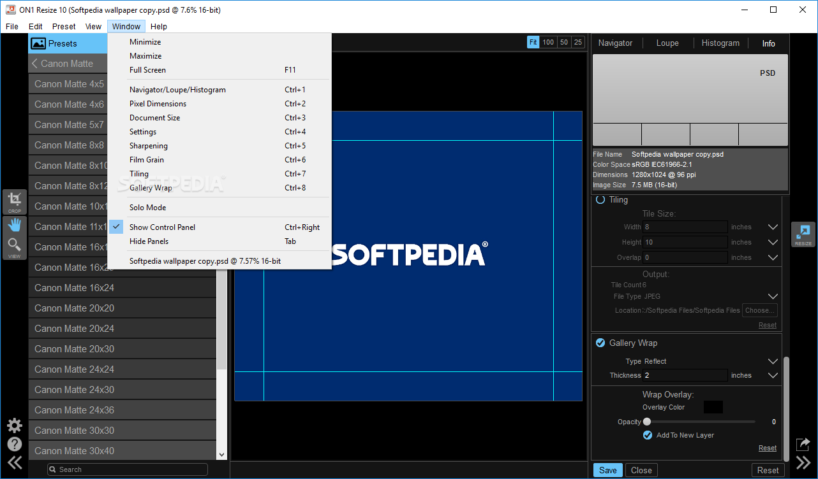Open Tile Height units dropdown
Image resolution: width=818 pixels, height=479 pixels.
773,242
